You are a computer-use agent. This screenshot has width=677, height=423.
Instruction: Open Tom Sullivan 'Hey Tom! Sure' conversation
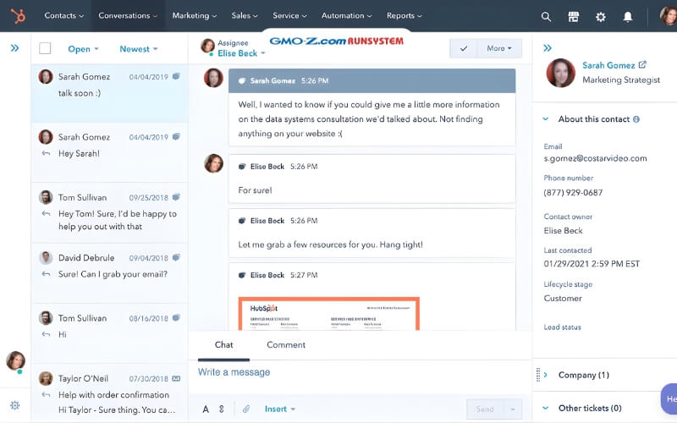(110, 212)
